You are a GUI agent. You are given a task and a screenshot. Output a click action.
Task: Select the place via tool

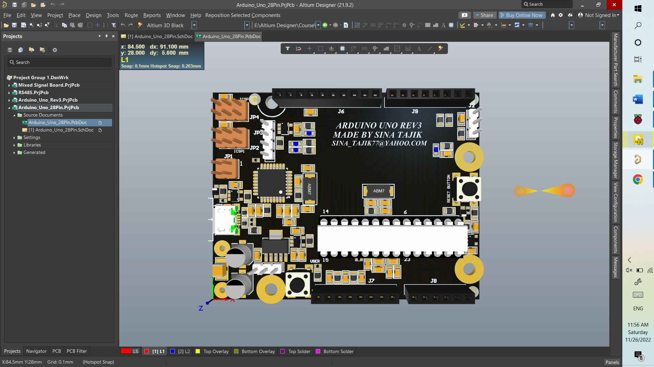(x=375, y=49)
